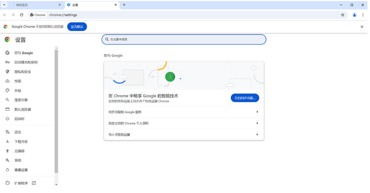The height and width of the screenshot is (193, 370).
Task: Click the Google G icon in sidebar
Action: [x=7, y=53]
